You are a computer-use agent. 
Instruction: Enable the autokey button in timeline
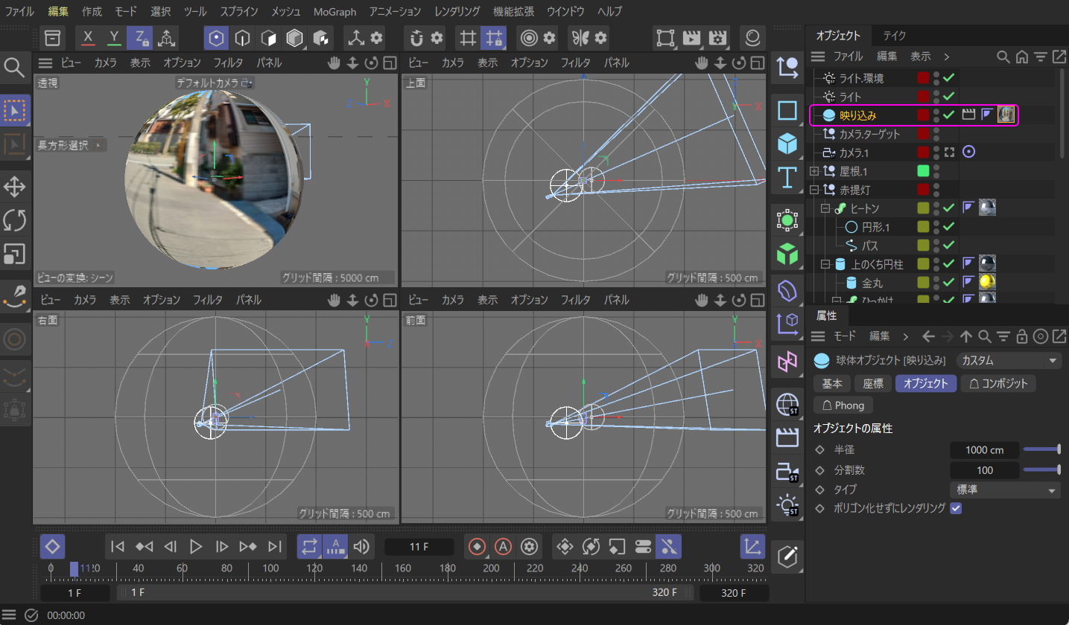504,547
